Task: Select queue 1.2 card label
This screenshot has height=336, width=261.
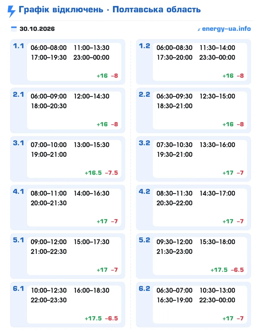Action: coord(144,46)
